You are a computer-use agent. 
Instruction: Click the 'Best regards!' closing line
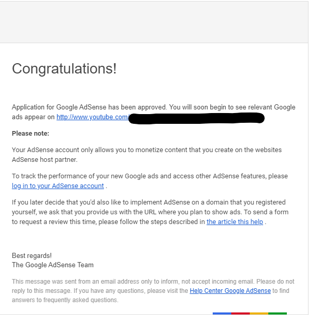[31, 255]
